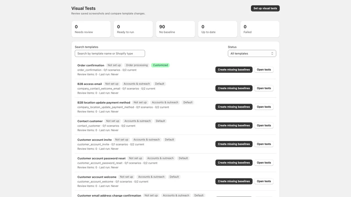Create missing baselines for Customer account welcome
This screenshot has width=351, height=197.
point(234,181)
